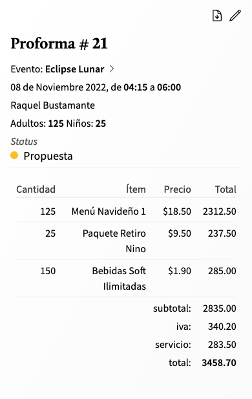Click the yellow Propuesta status dot
252x399 pixels.
[14, 155]
